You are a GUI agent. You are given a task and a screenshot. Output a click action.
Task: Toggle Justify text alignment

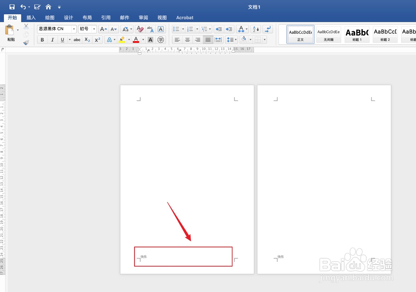(x=208, y=40)
